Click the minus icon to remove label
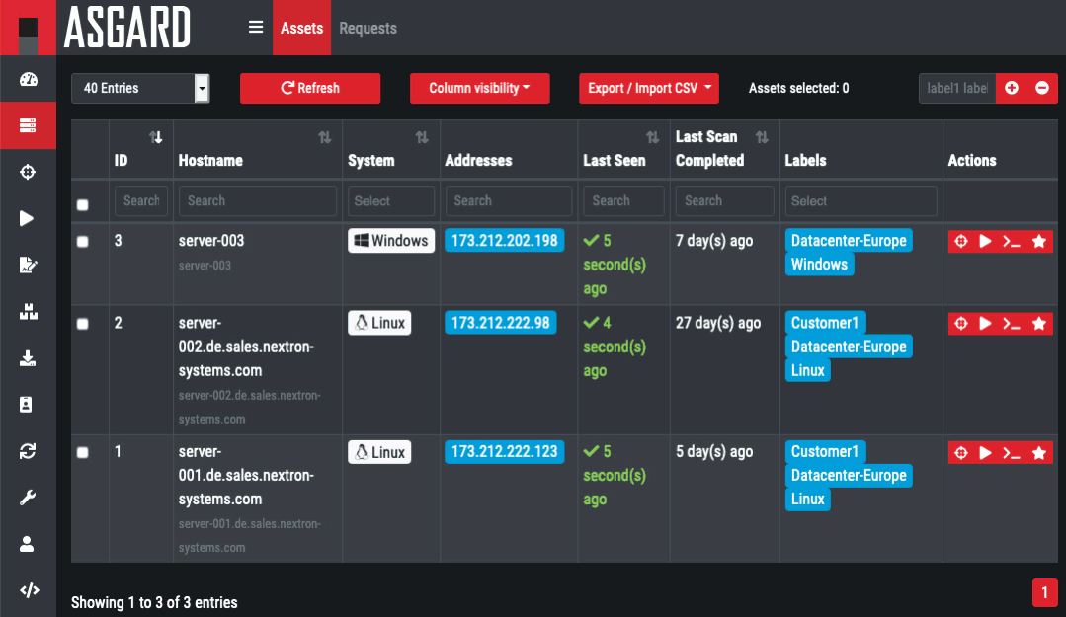1066x617 pixels. tap(1041, 88)
